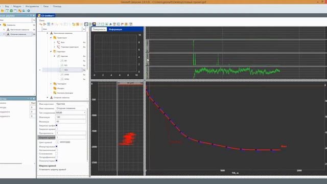Screen dimensions: 327x184
Task: Collapse the Каротажи folder node
Action: click(51, 52)
